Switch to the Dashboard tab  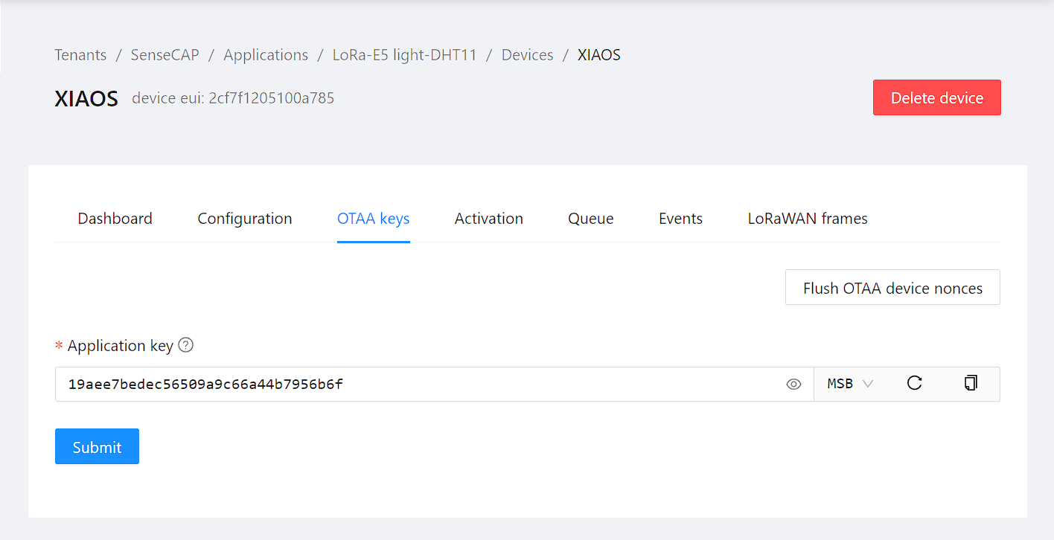click(x=115, y=219)
